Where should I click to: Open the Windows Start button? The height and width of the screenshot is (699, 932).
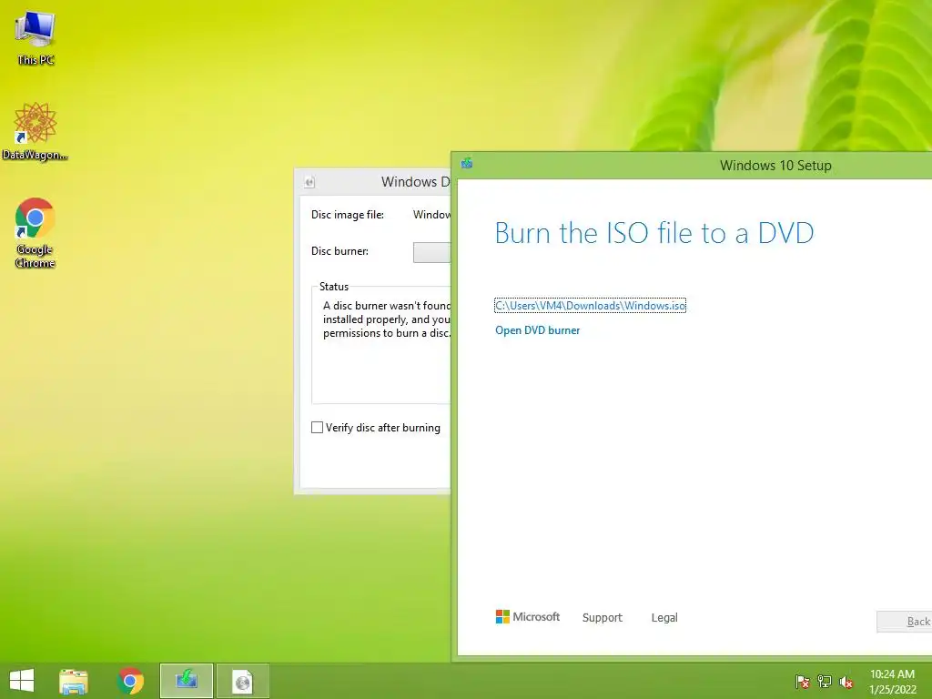pos(22,681)
